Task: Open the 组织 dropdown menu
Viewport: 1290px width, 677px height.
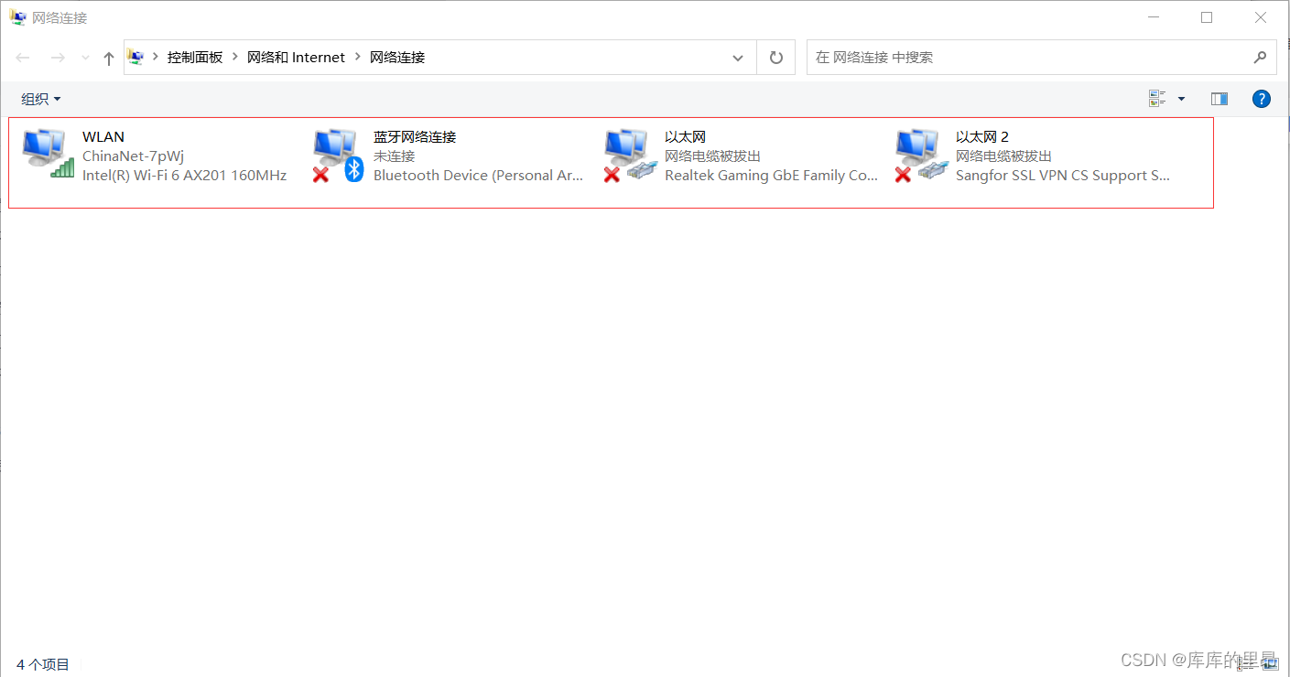Action: (x=39, y=98)
